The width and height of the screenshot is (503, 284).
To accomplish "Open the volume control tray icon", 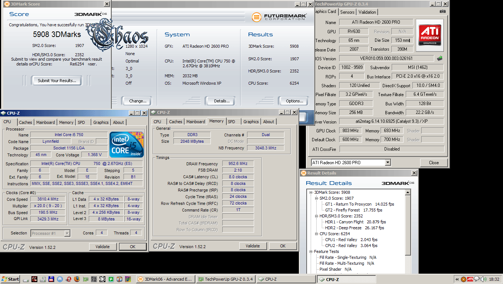I will tap(483, 279).
